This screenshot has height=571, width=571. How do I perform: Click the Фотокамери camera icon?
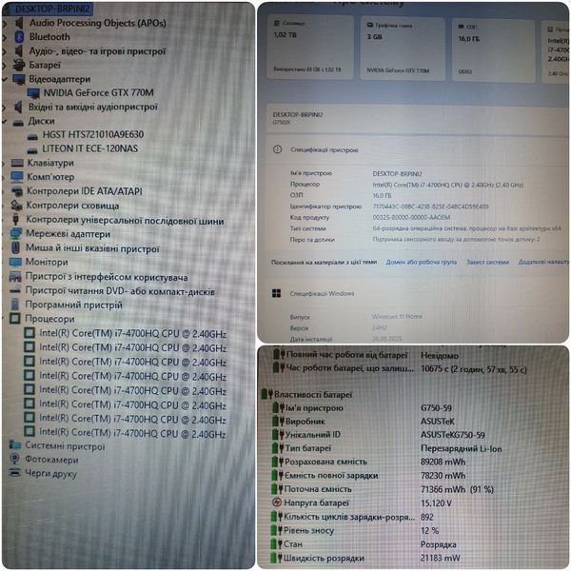tap(14, 459)
